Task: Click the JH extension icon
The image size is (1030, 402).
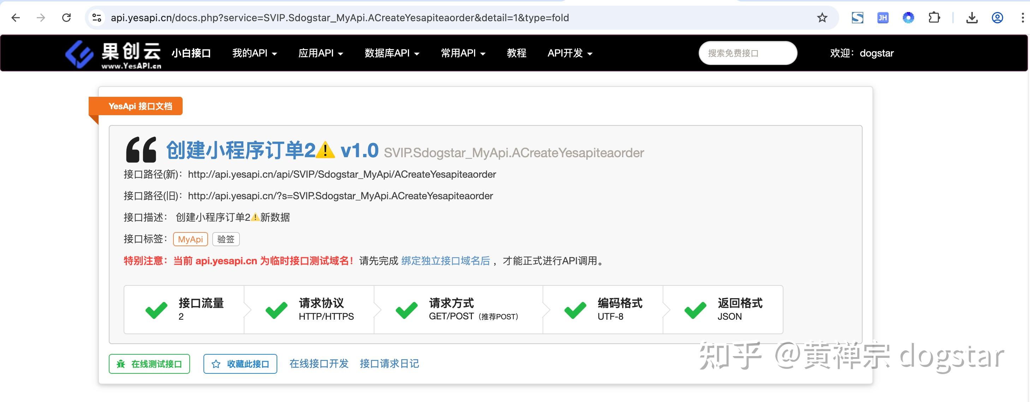Action: point(882,18)
